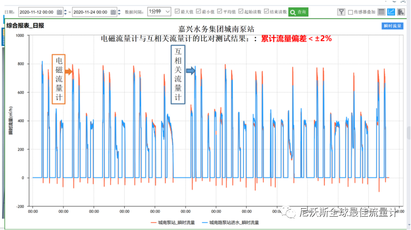Image resolution: width=411 pixels, height=230 pixels.
Task: Click the orange 电磁流量计 arrow marker
Action: (68, 72)
